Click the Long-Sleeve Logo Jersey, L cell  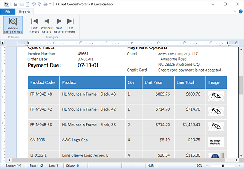point(92,154)
